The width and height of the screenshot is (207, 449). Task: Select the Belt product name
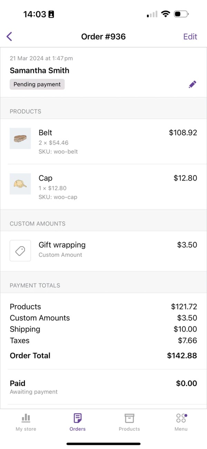(46, 133)
